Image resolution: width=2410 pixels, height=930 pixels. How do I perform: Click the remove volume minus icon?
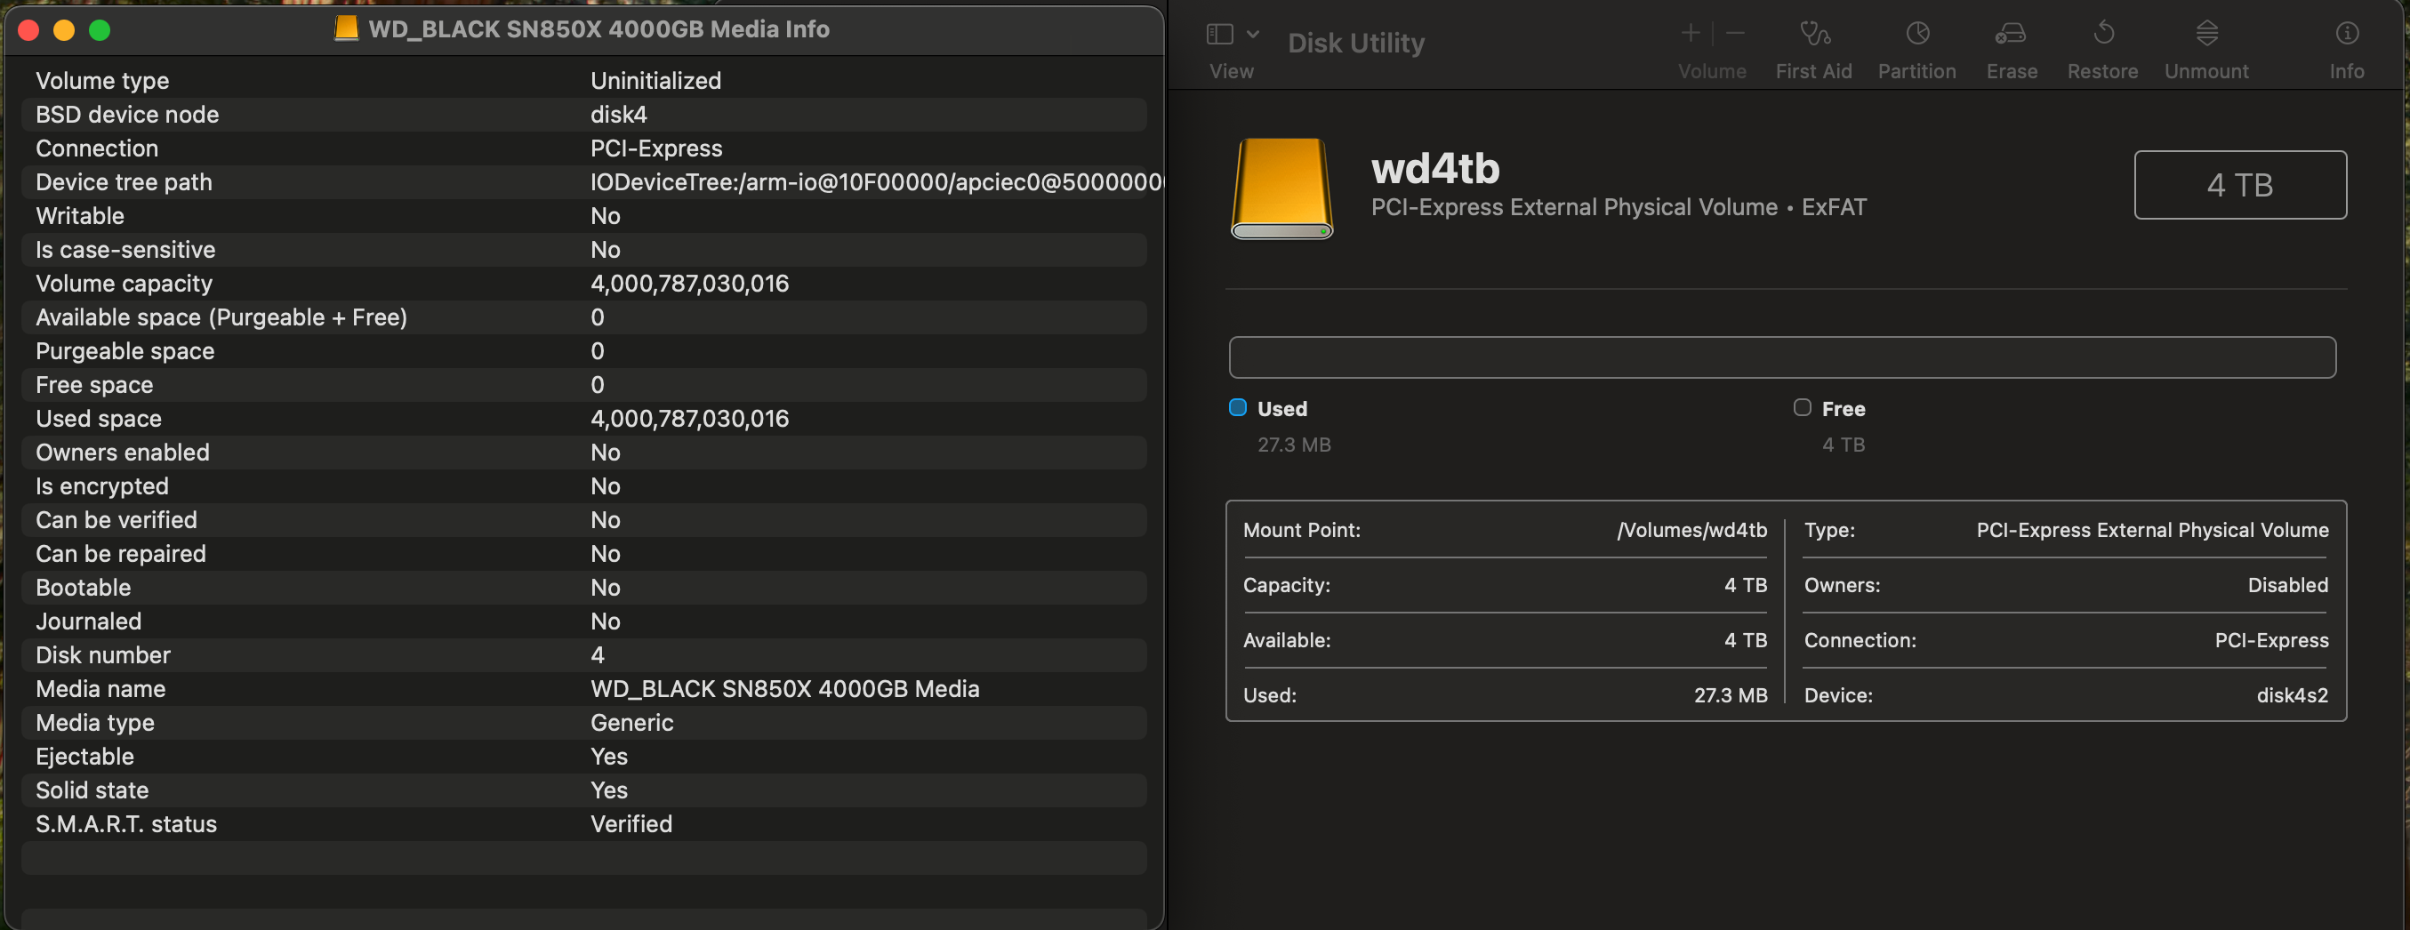(x=1734, y=34)
